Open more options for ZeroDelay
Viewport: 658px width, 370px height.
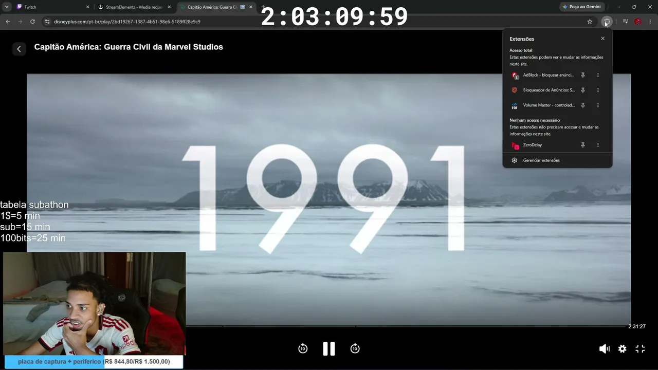(x=597, y=145)
